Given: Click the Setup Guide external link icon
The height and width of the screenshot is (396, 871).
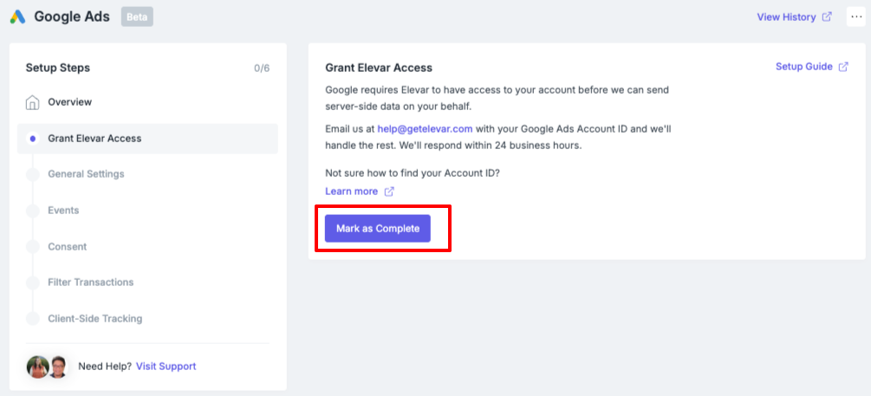Looking at the screenshot, I should tap(843, 67).
